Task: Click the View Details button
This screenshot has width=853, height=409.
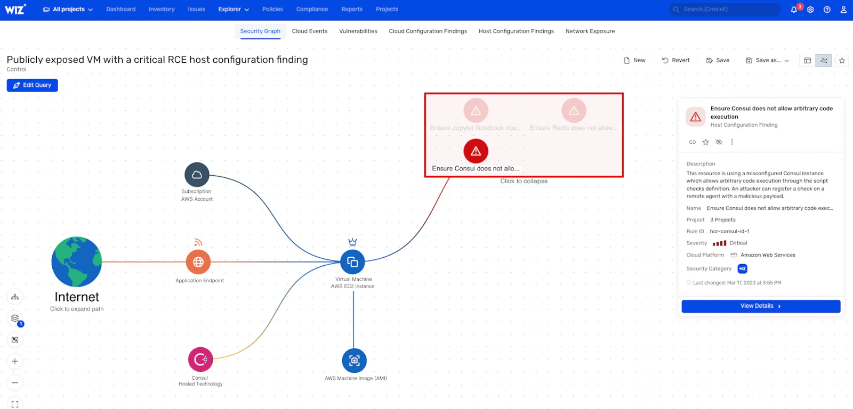Action: [761, 306]
